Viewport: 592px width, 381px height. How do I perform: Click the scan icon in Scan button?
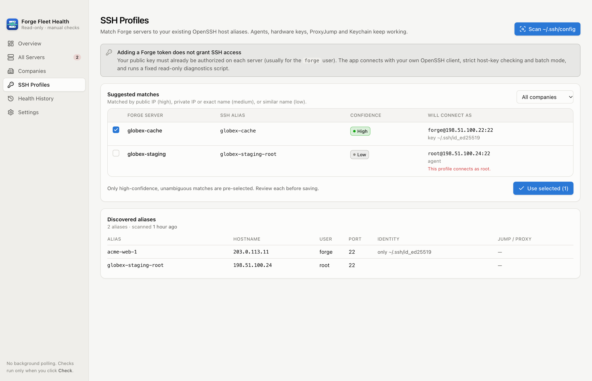tap(523, 29)
